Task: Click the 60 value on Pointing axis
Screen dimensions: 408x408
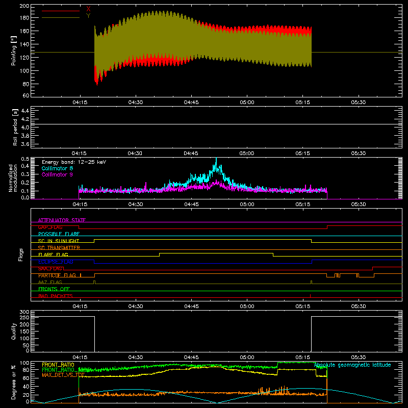Action: [26, 95]
